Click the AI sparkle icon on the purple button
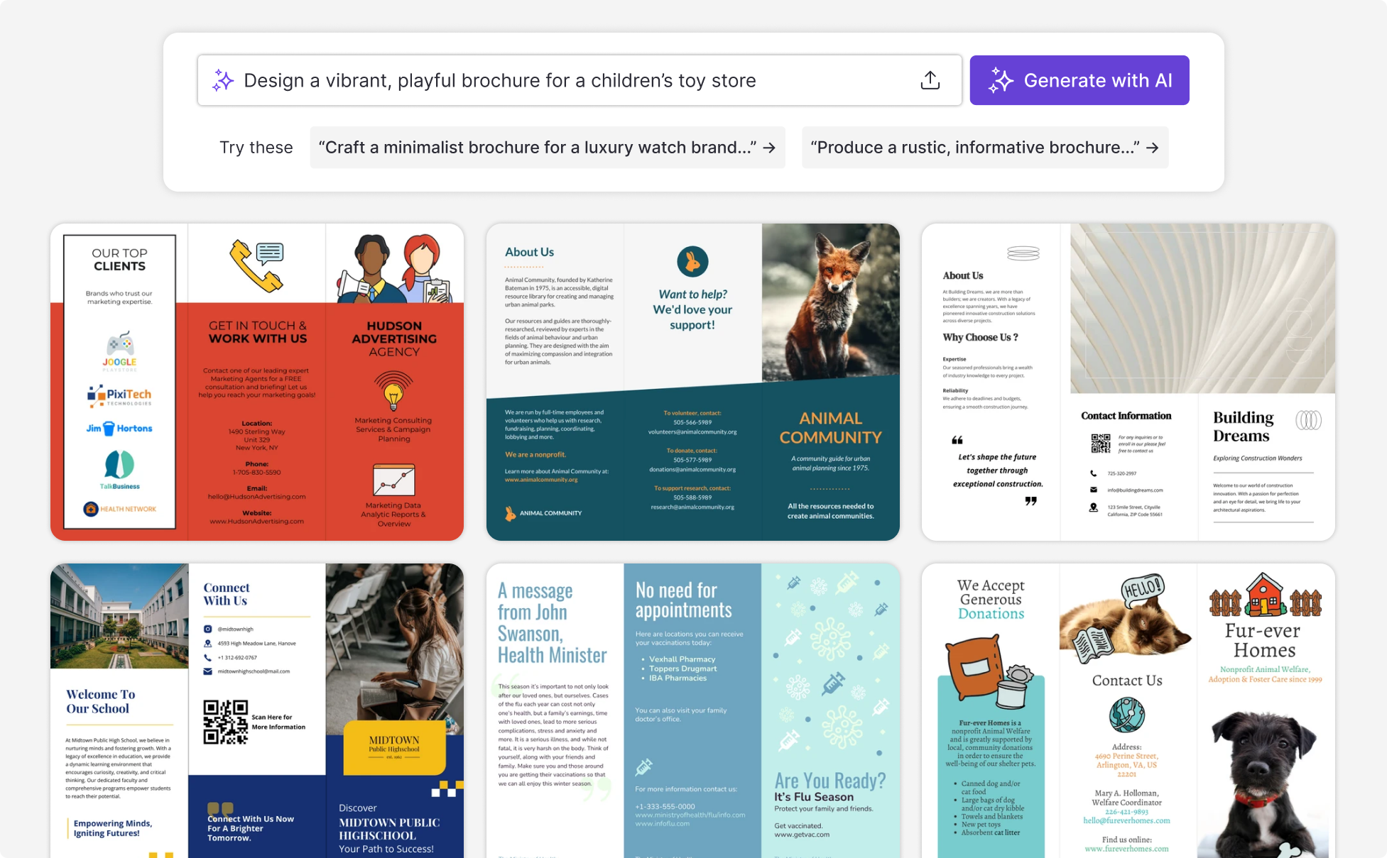1387x858 pixels. [1001, 79]
